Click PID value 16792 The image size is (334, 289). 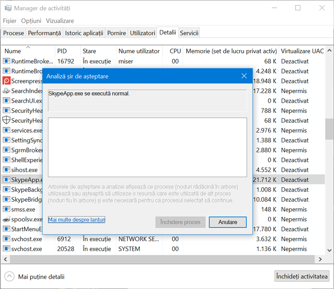(x=65, y=61)
